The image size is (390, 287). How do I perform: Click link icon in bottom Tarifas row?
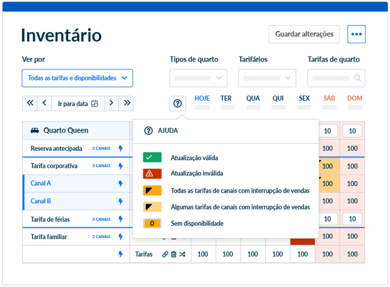(165, 255)
